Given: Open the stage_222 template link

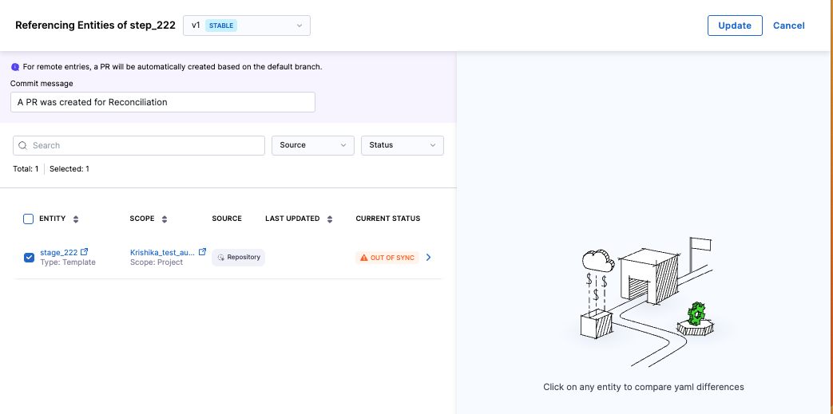Looking at the screenshot, I should click(x=58, y=253).
